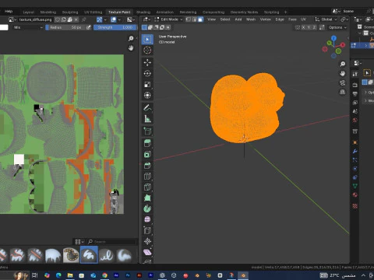This screenshot has width=374, height=280.
Task: Open the Help menu
Action: (x=9, y=12)
